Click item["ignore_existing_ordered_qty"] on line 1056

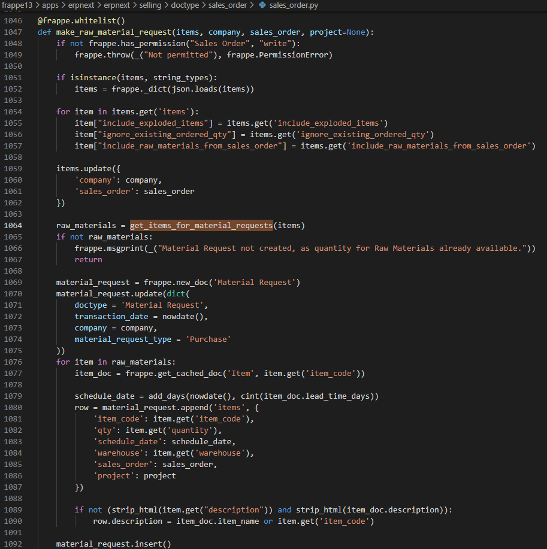[155, 135]
